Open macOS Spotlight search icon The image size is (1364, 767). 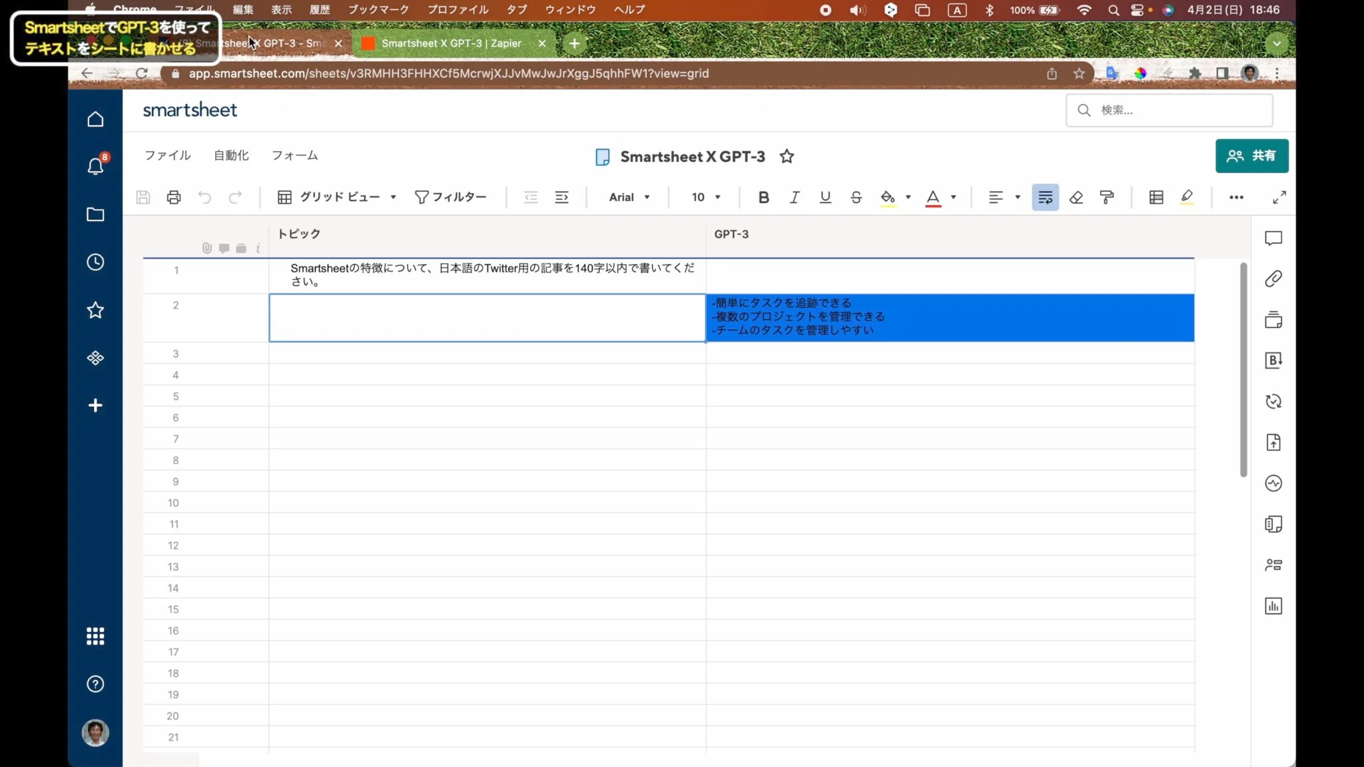[1113, 9]
